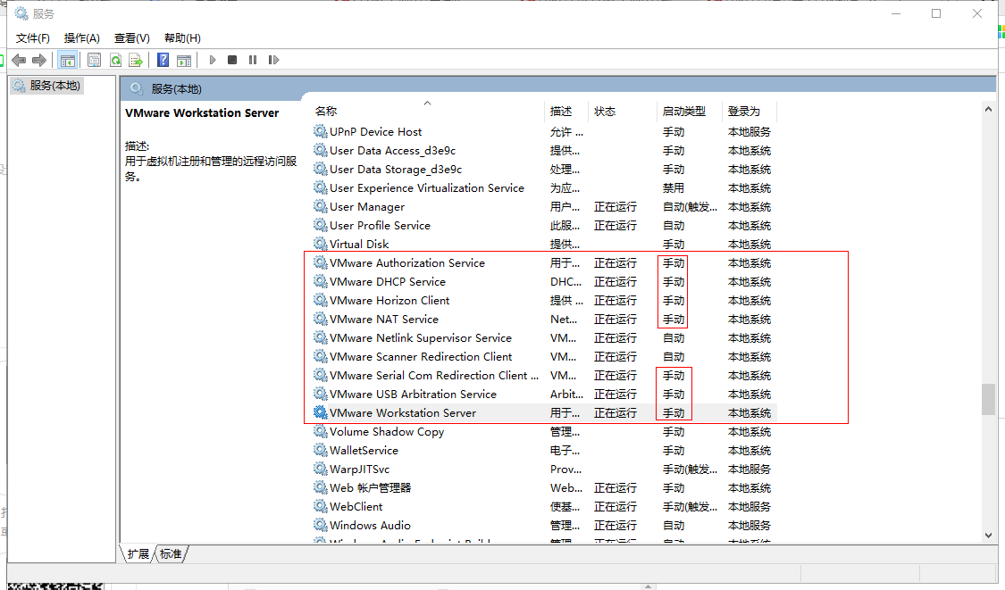This screenshot has width=1005, height=590.
Task: Click the gear icon beside Volume Shadow Copy
Action: (x=321, y=431)
